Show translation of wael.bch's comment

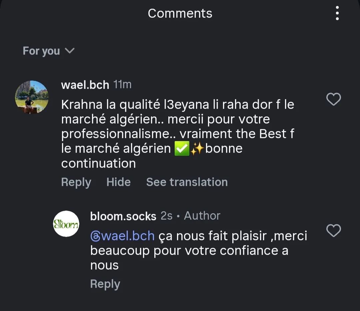187,182
